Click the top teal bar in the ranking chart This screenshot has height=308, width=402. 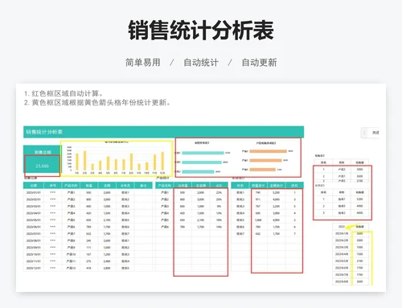pyautogui.click(x=203, y=153)
